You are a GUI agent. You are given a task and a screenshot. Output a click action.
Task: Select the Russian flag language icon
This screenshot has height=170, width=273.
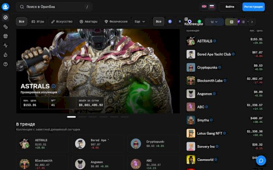(x=212, y=7)
